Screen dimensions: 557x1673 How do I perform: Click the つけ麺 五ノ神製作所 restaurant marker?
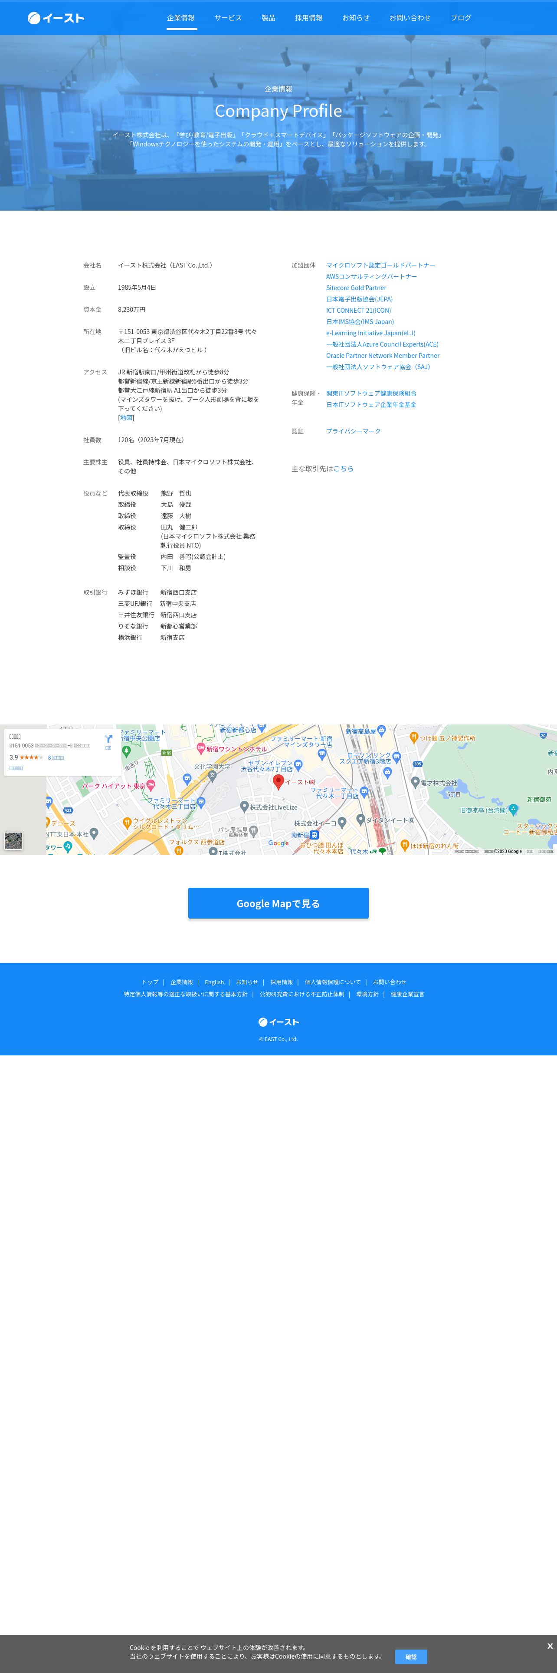[x=414, y=737]
